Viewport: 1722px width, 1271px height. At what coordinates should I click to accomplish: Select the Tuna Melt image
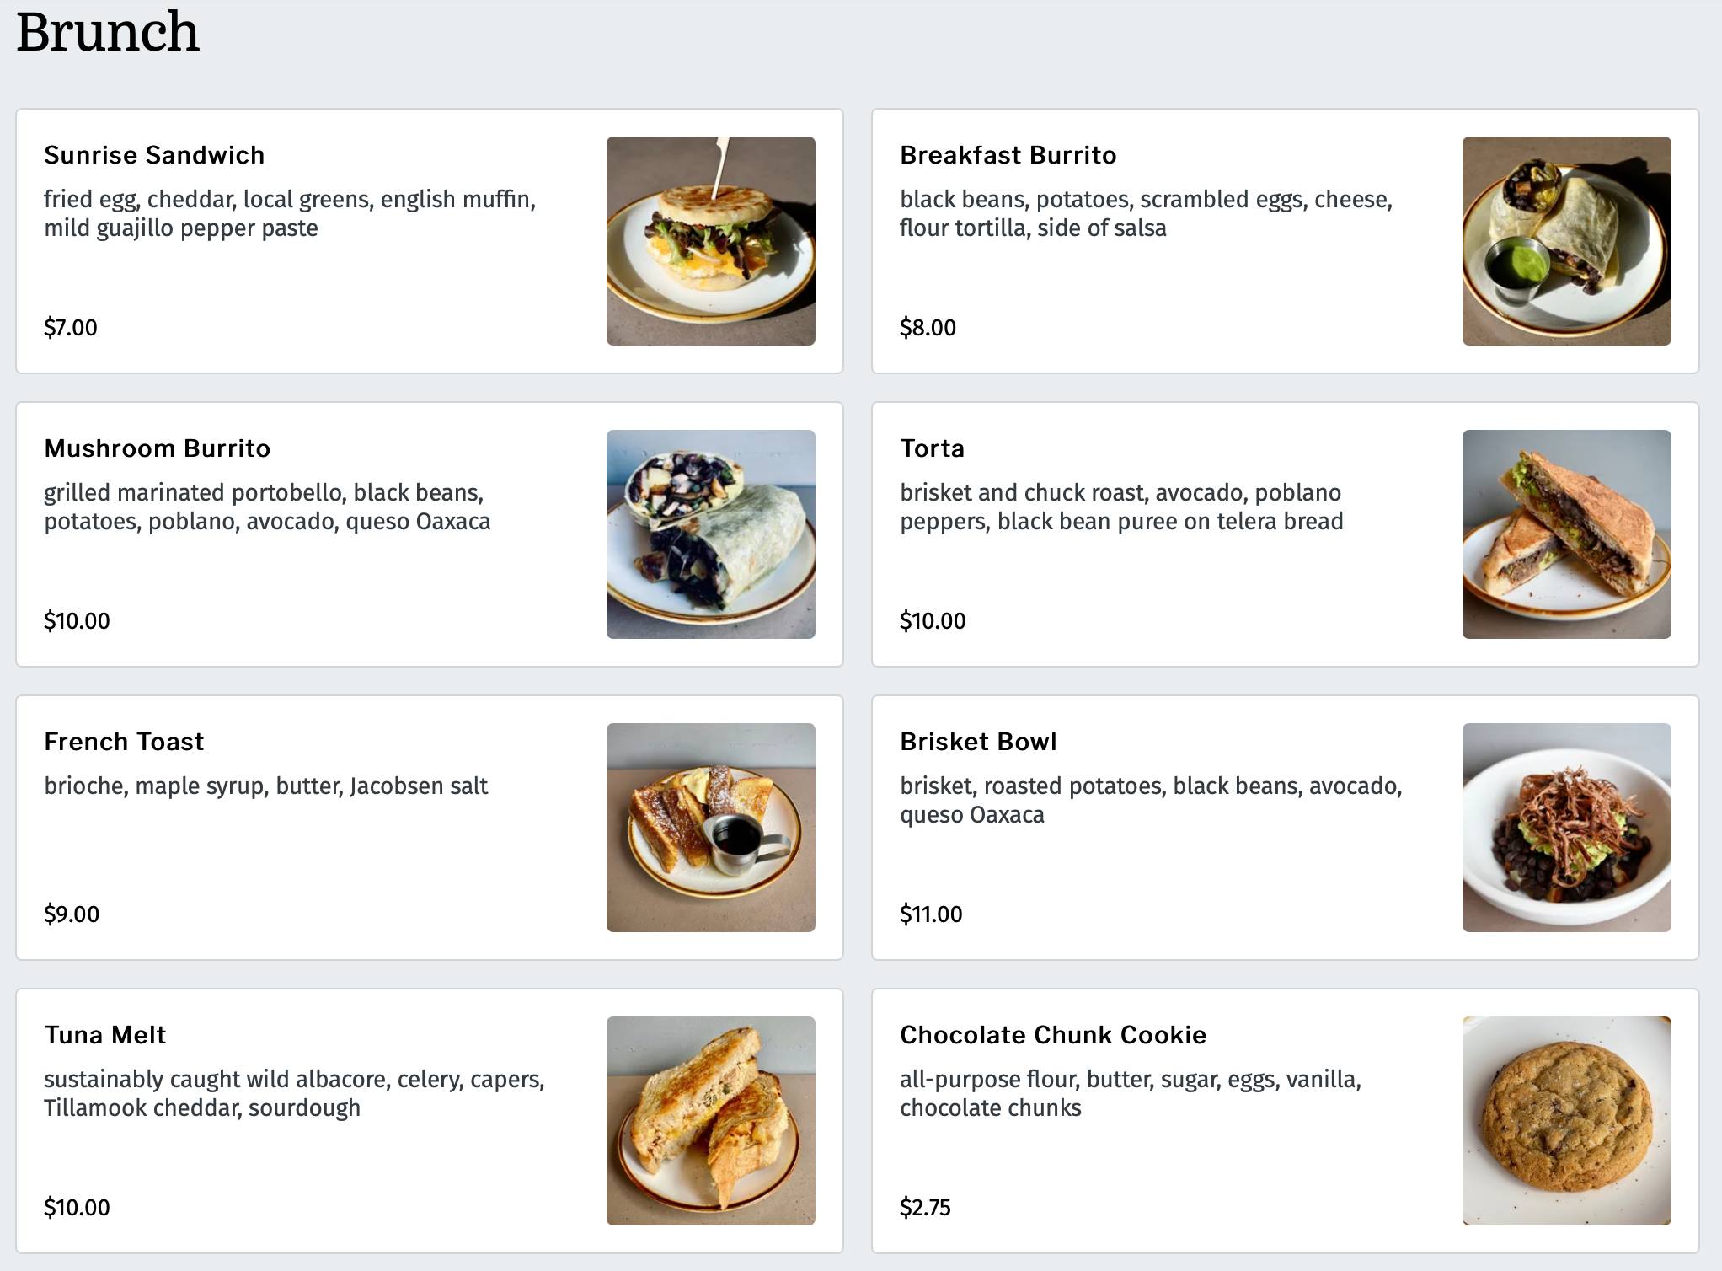pyautogui.click(x=710, y=1121)
